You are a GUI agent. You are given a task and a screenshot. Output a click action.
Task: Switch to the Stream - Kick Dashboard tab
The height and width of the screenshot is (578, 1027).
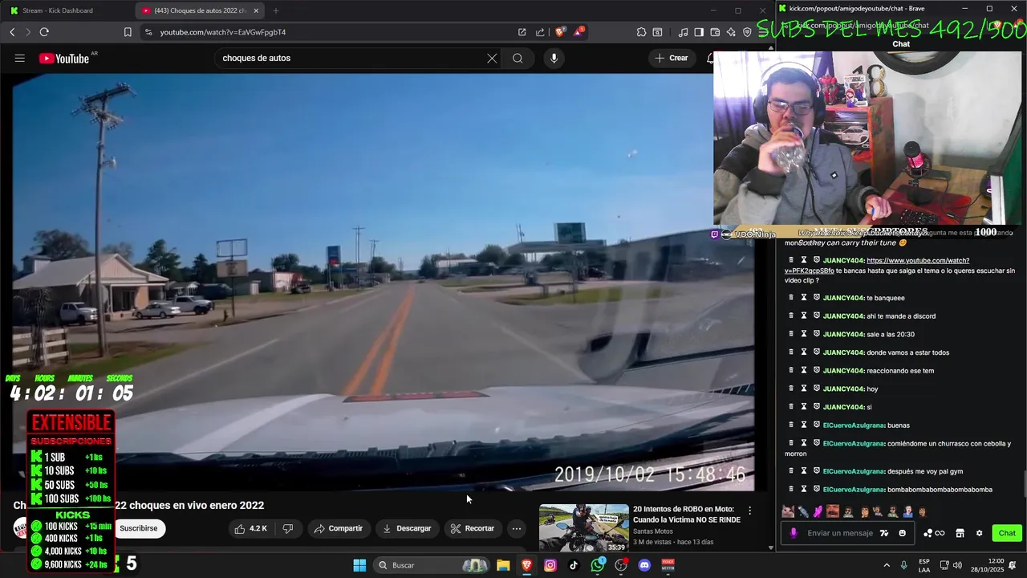[x=58, y=10]
